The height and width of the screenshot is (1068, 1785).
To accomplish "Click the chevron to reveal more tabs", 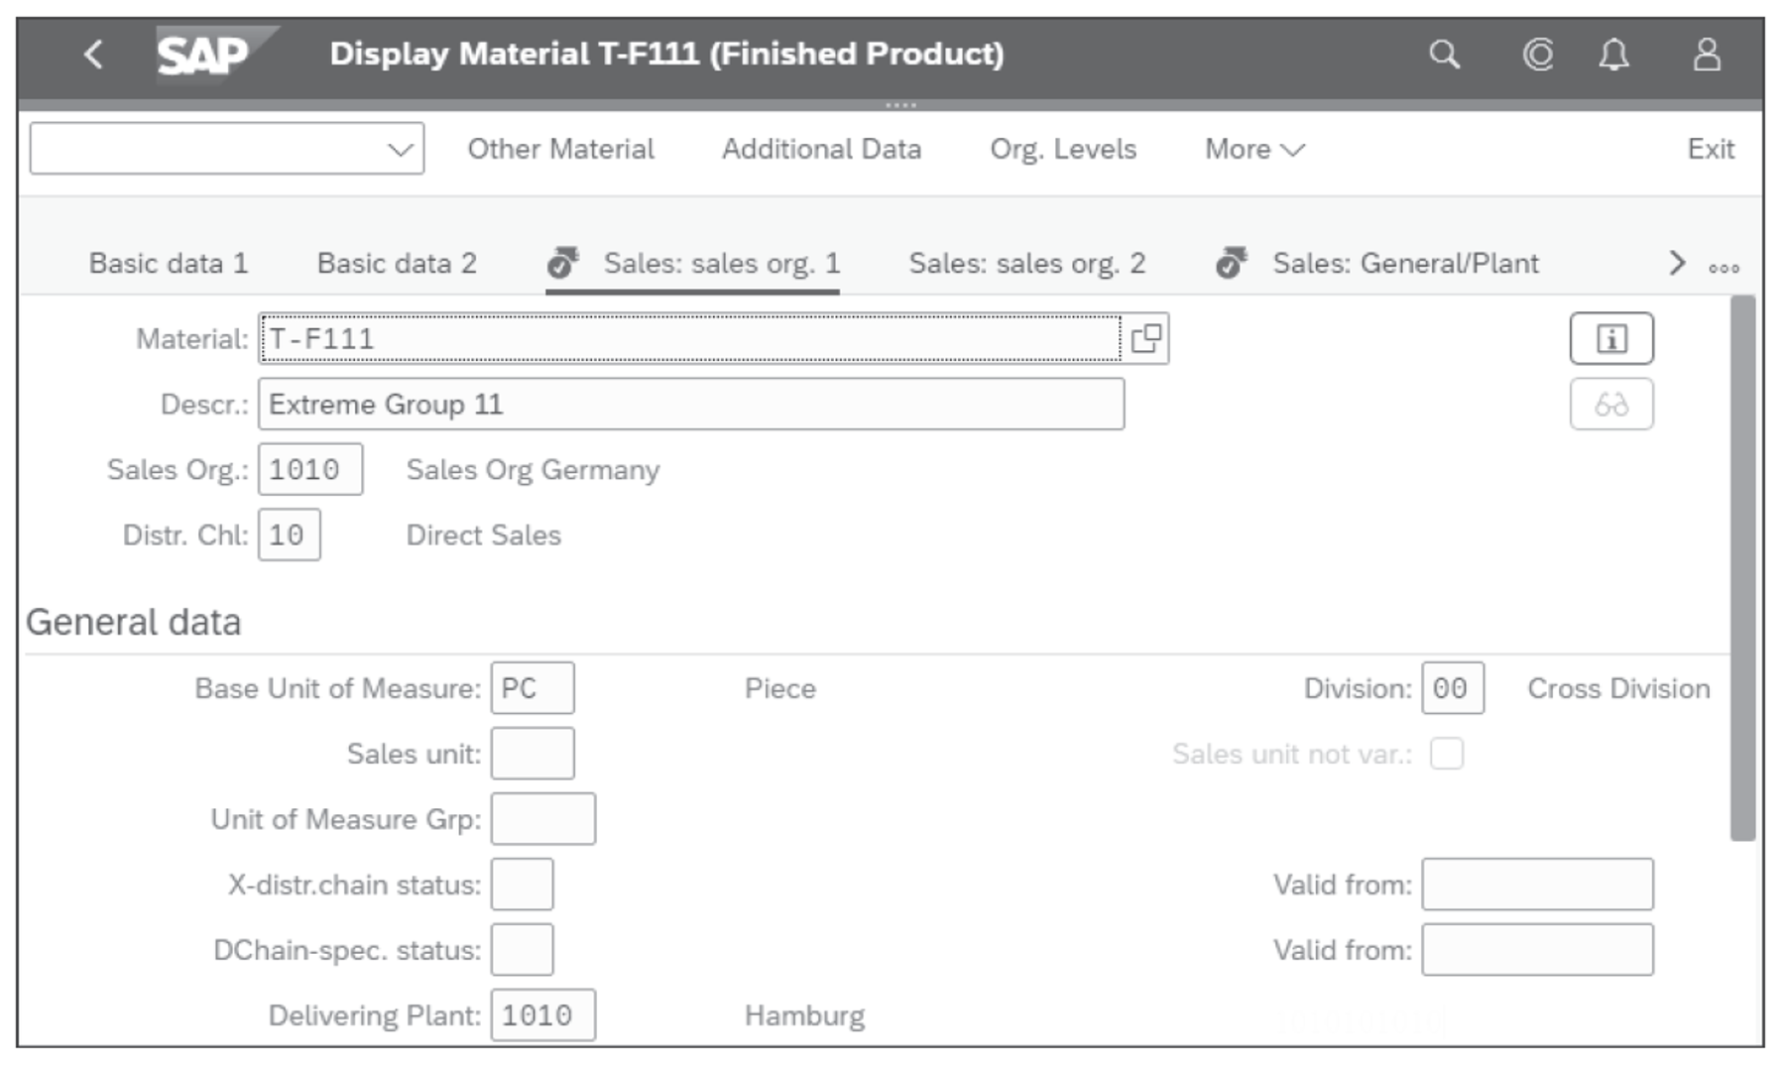I will (x=1676, y=263).
